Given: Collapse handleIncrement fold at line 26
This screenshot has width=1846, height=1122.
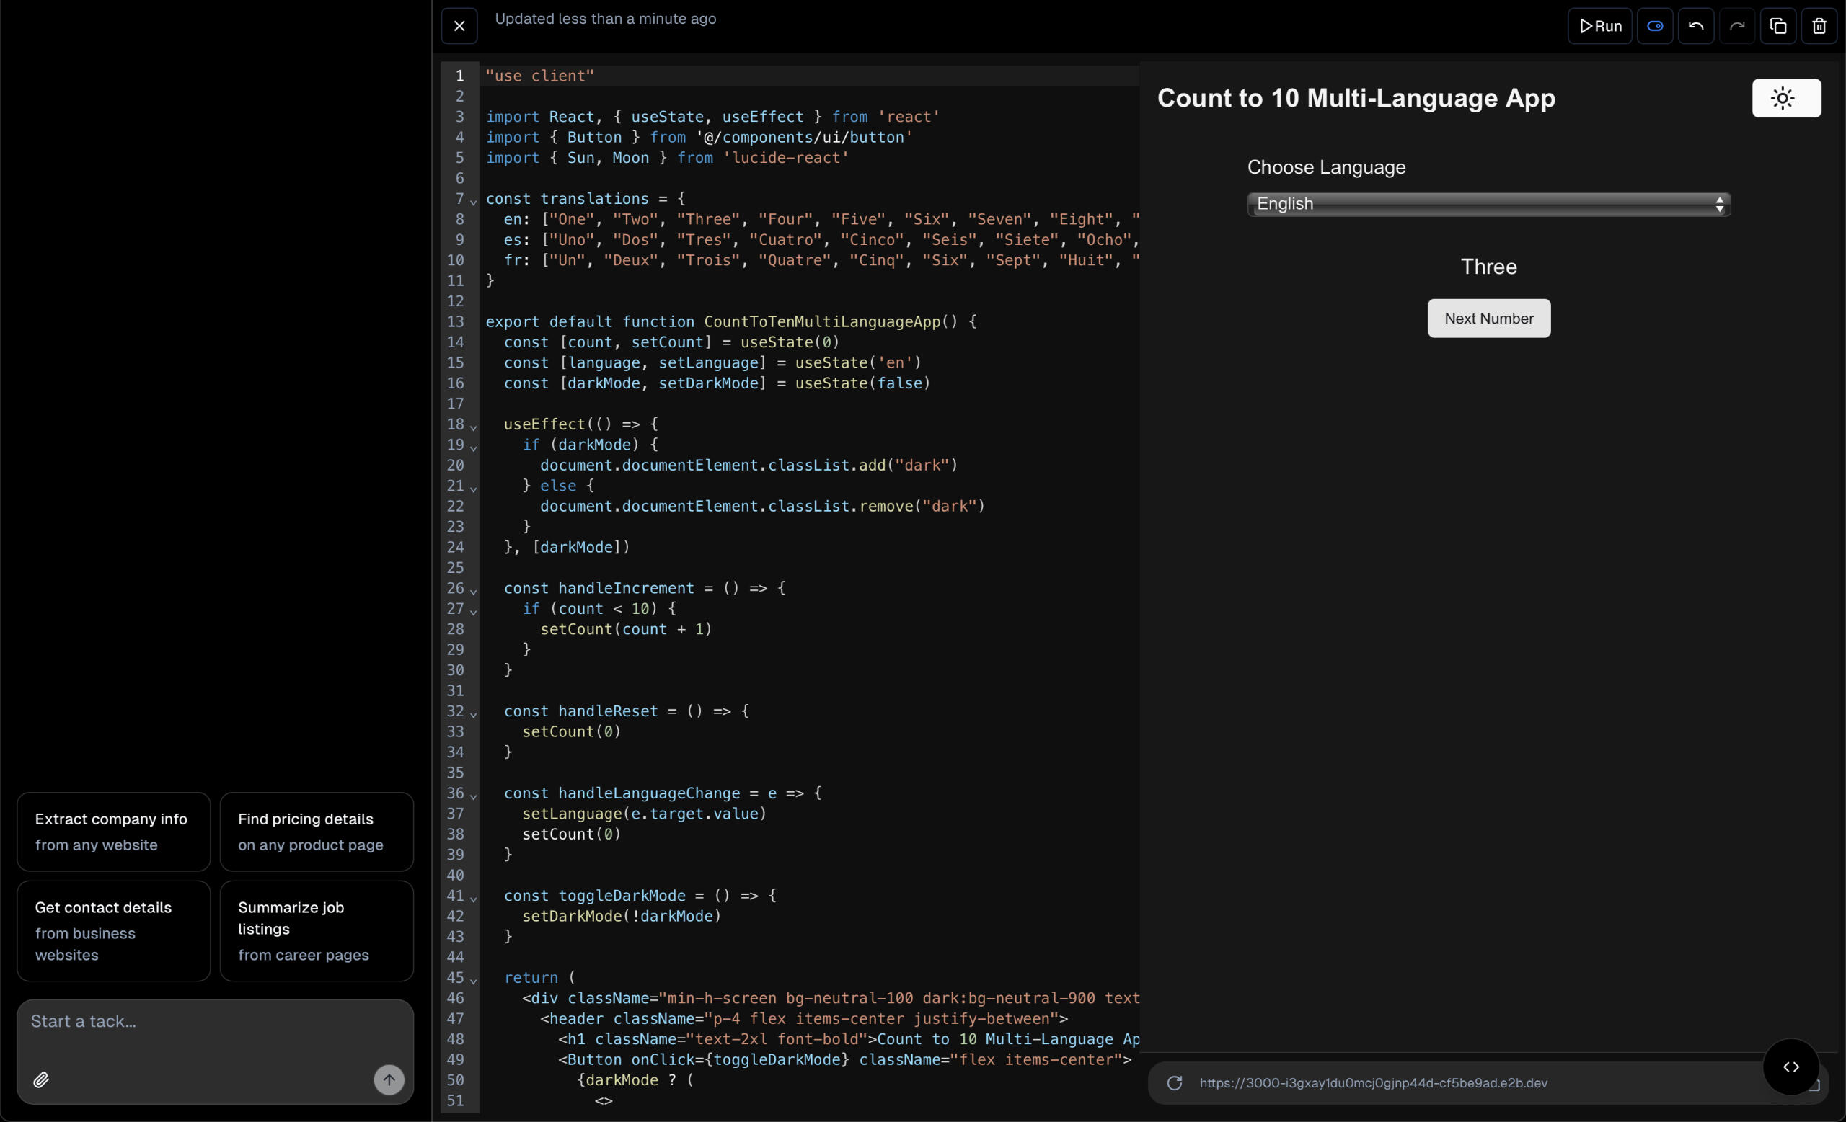Looking at the screenshot, I should point(474,591).
